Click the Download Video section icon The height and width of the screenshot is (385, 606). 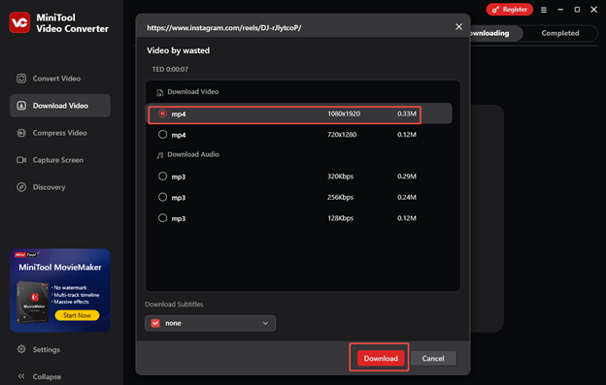[159, 92]
